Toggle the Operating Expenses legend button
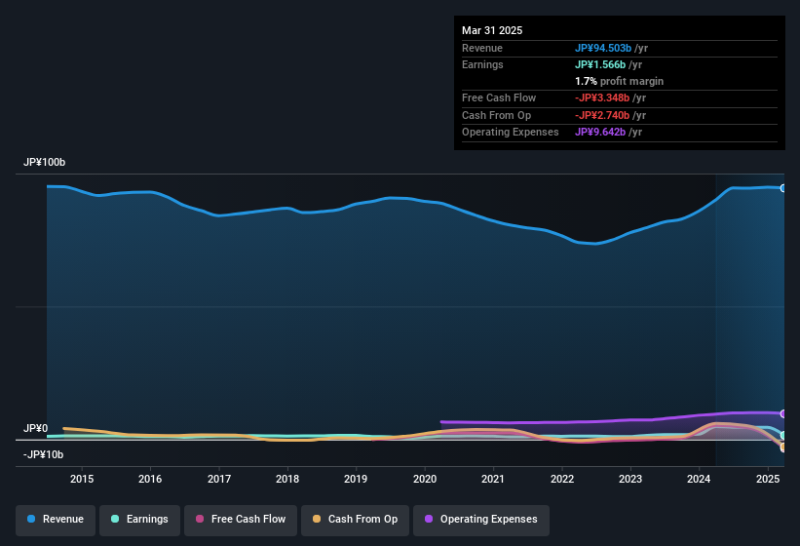 click(480, 520)
